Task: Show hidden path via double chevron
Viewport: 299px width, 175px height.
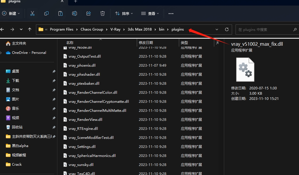Action: click(46, 29)
